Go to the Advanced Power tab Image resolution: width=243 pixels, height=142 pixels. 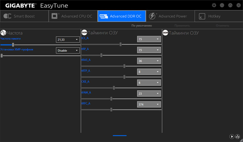click(170, 16)
